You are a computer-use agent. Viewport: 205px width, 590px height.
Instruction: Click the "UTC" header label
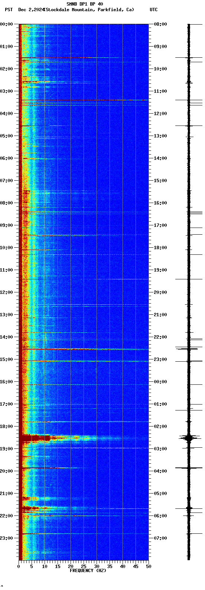tap(154, 10)
